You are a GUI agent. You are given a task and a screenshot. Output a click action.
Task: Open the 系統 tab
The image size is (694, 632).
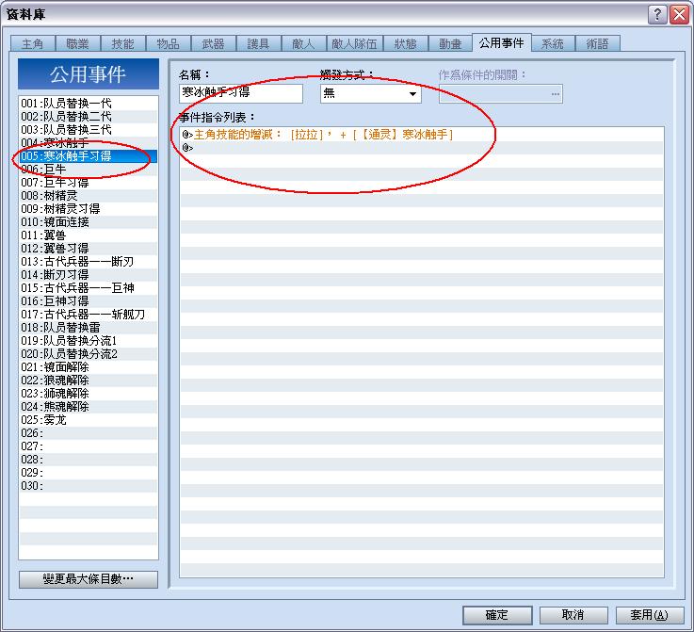tap(553, 44)
